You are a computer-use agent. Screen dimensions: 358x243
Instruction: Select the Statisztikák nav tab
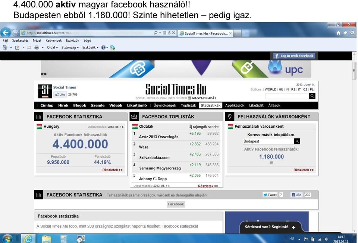click(210, 105)
